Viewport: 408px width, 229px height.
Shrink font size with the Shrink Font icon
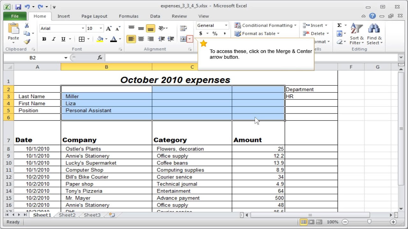118,29
